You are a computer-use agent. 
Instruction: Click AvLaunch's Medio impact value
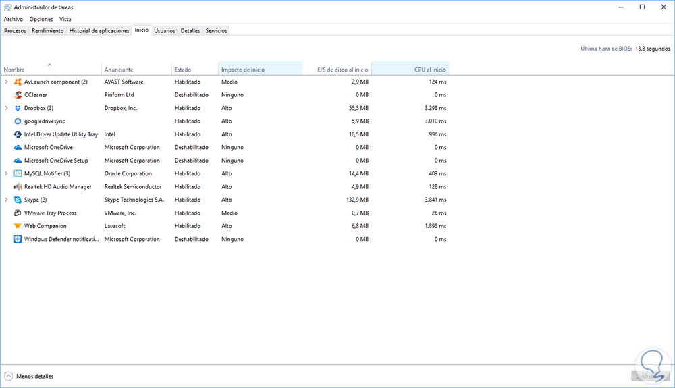pyautogui.click(x=230, y=82)
